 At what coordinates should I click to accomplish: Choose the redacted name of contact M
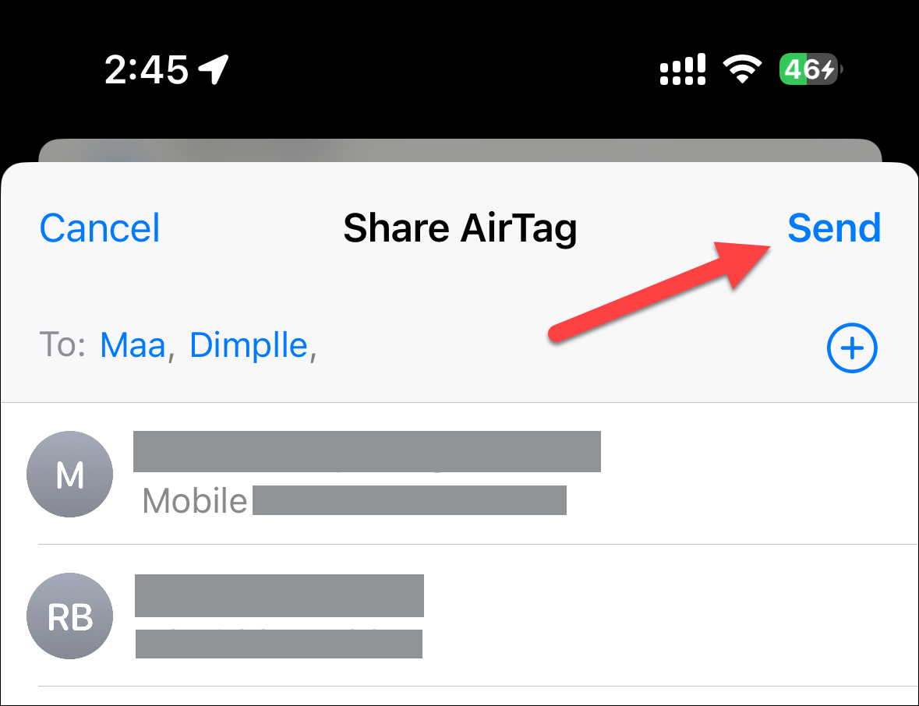pyautogui.click(x=367, y=451)
